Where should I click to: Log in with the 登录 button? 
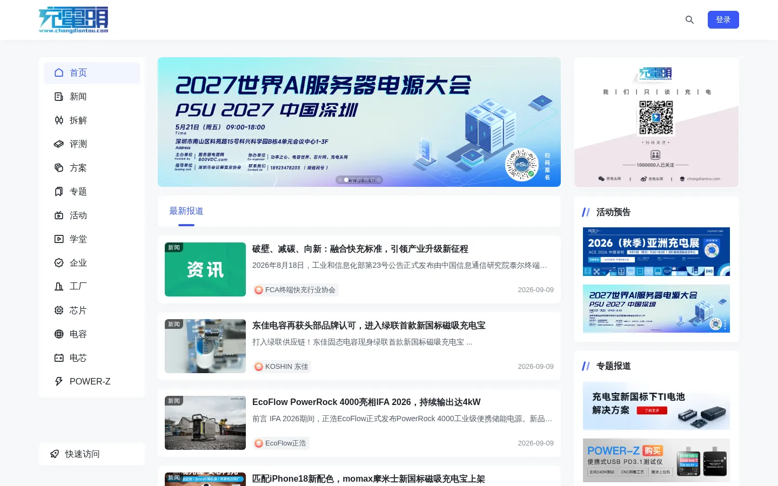pyautogui.click(x=723, y=19)
